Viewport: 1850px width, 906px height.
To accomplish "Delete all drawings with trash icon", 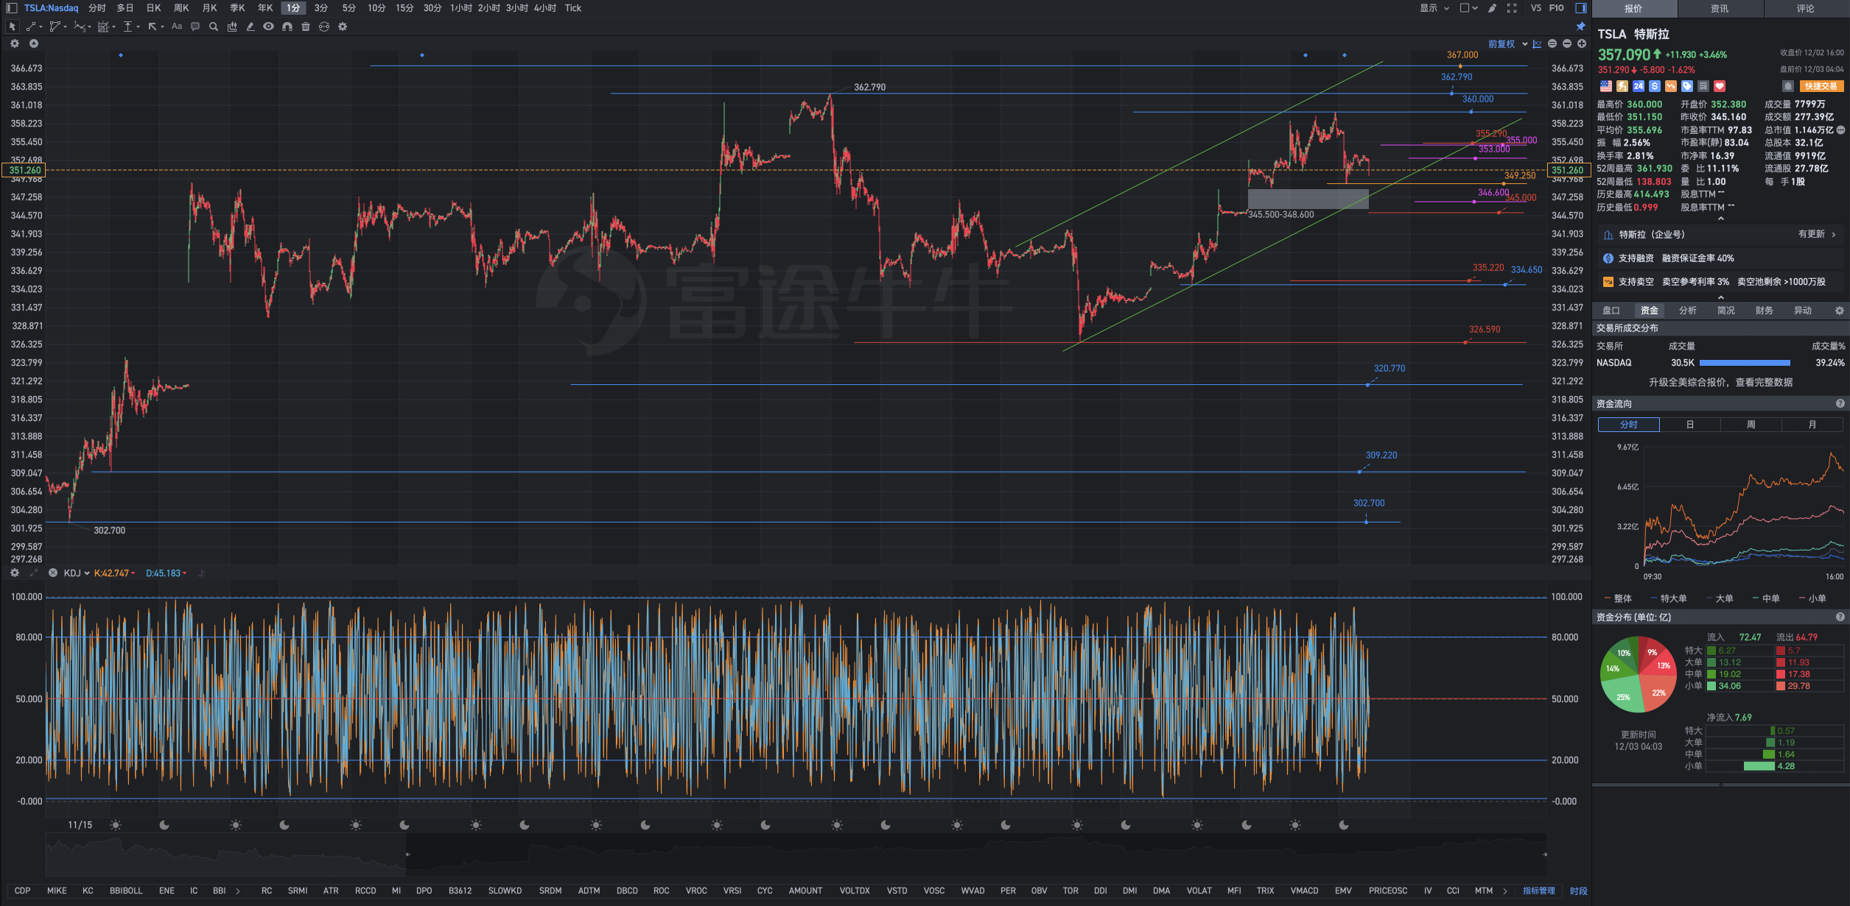I will pos(306,26).
